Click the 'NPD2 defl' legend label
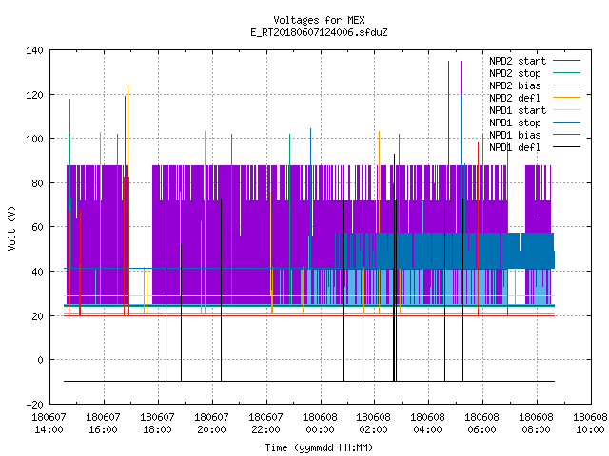The height and width of the screenshot is (456, 609). [x=515, y=98]
